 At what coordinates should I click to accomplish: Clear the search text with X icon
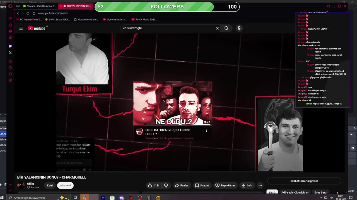click(218, 28)
